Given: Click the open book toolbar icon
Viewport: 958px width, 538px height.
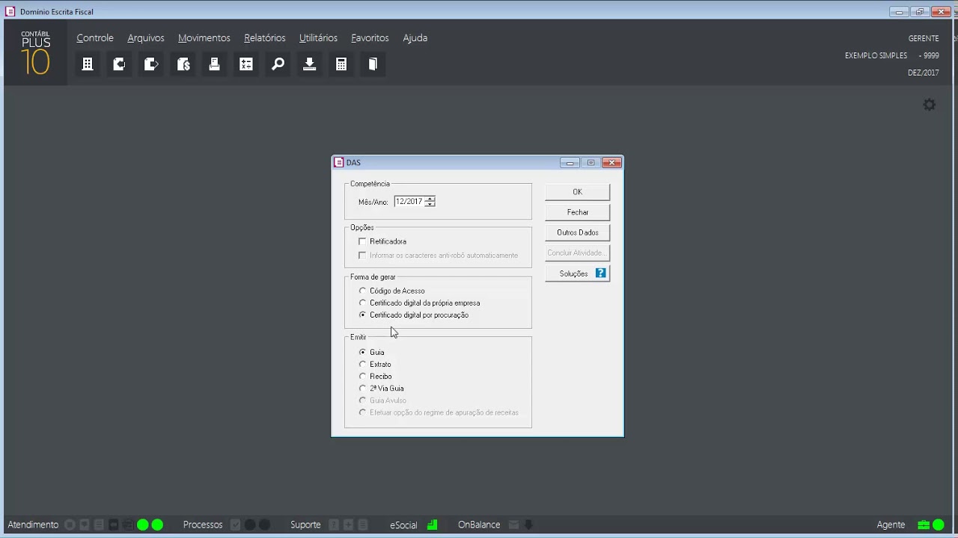Looking at the screenshot, I should 373,64.
